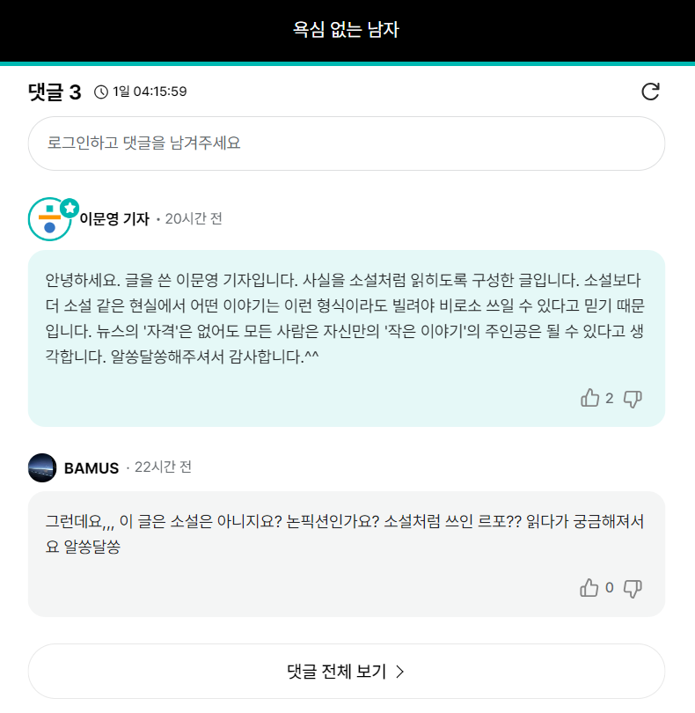The height and width of the screenshot is (713, 695).
Task: Select the 이문영 기자 username
Action: coord(114,218)
